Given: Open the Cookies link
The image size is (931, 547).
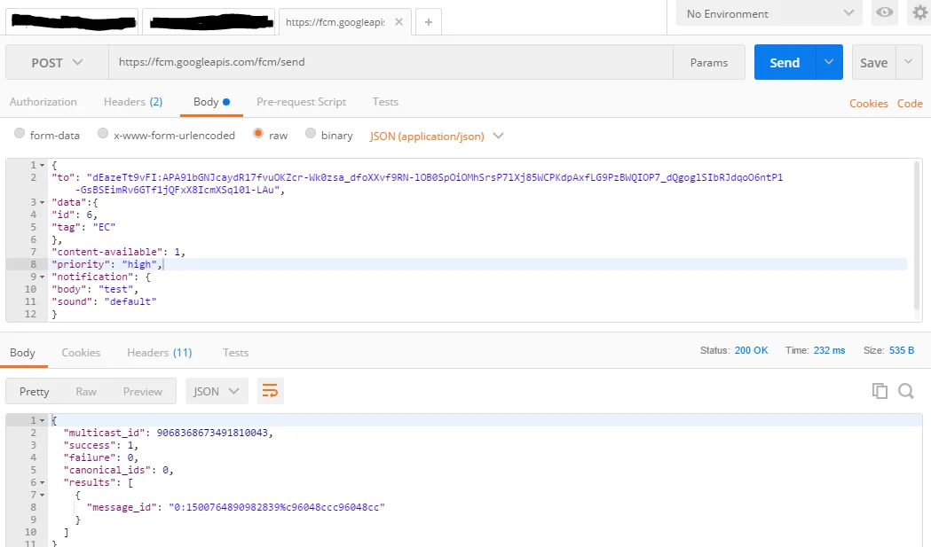Looking at the screenshot, I should [868, 104].
